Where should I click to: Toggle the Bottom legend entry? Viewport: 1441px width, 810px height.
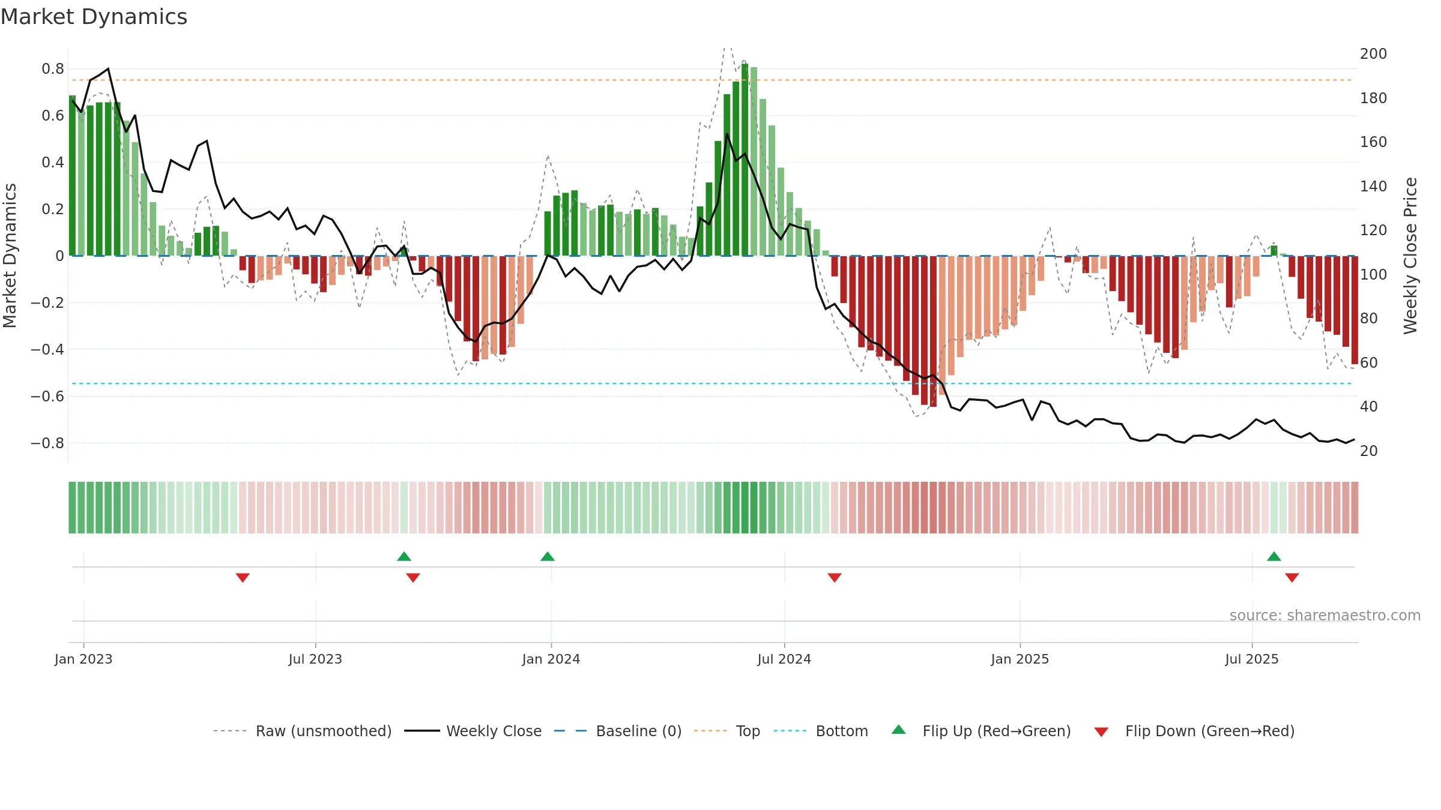(x=821, y=731)
